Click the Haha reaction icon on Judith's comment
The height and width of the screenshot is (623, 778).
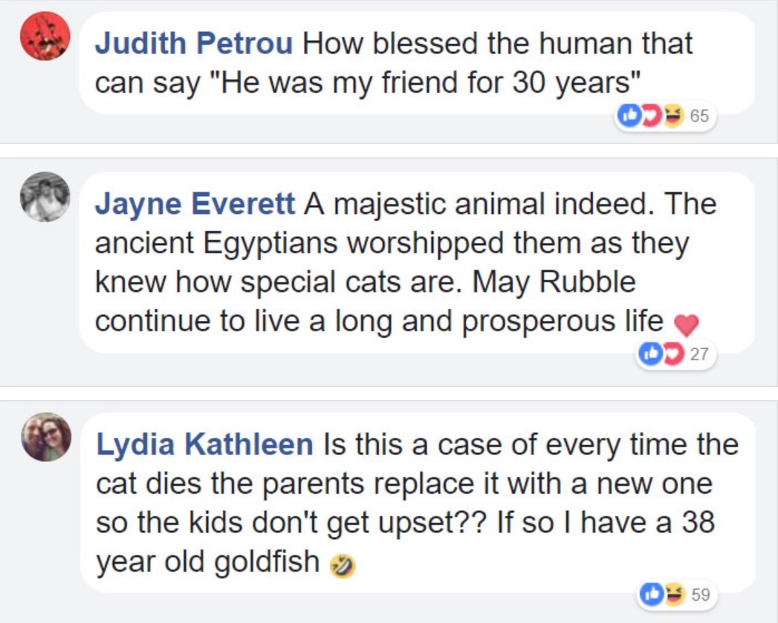(x=672, y=117)
